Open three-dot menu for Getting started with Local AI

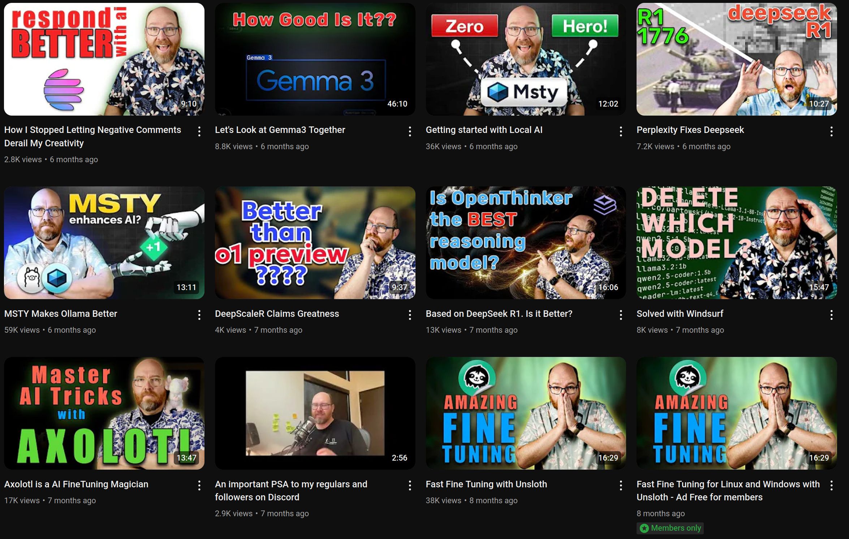[x=621, y=131]
